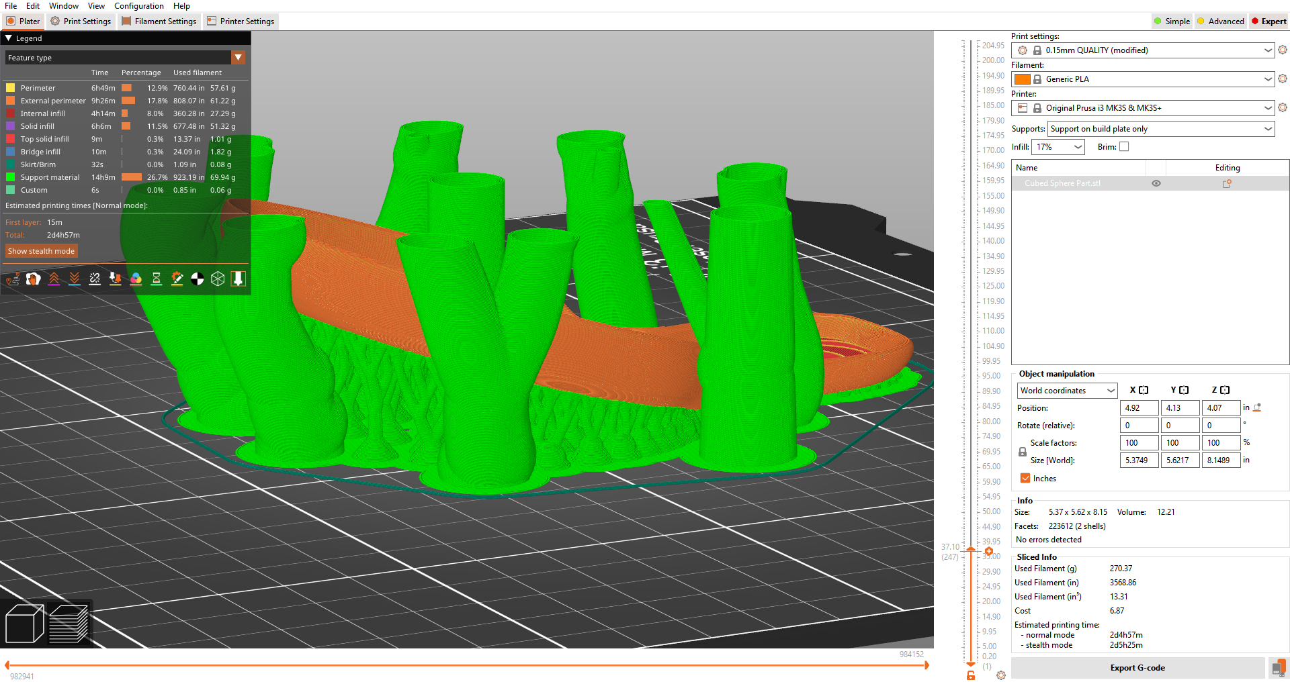This screenshot has height=682, width=1290.
Task: Expand the Feature type view dropdown
Action: click(238, 58)
